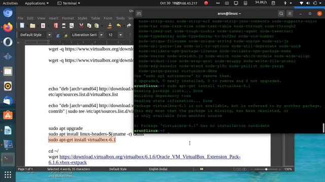Open Terminal icon in the dock
This screenshot has width=325, height=182.
coord(8,160)
